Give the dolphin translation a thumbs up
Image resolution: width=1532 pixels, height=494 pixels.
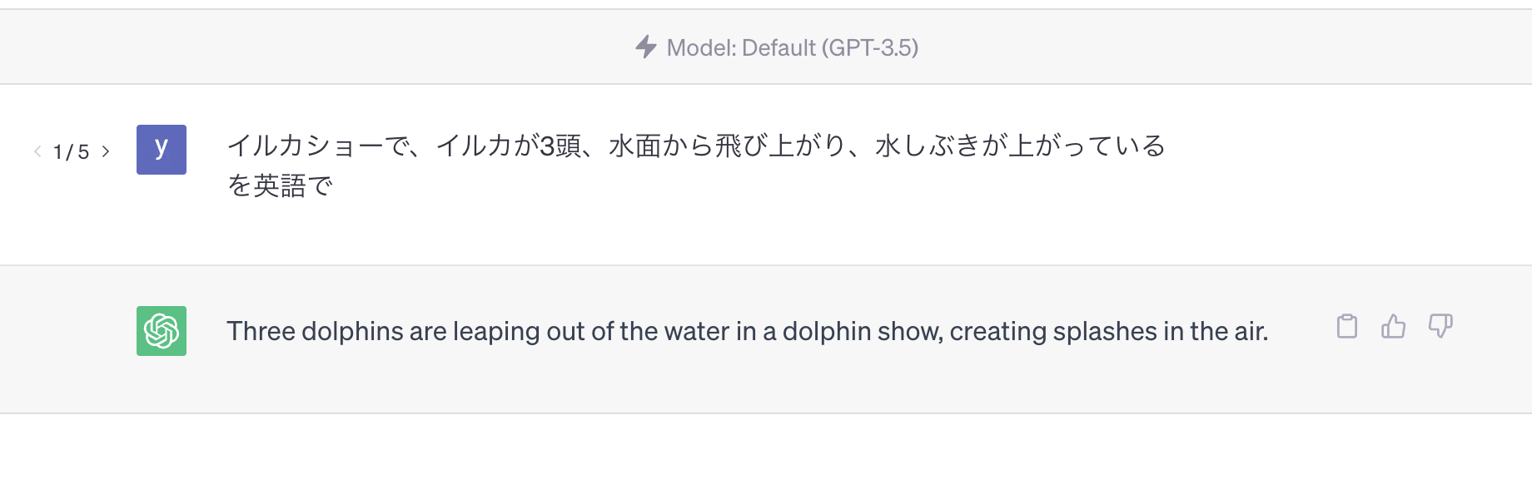[x=1393, y=326]
